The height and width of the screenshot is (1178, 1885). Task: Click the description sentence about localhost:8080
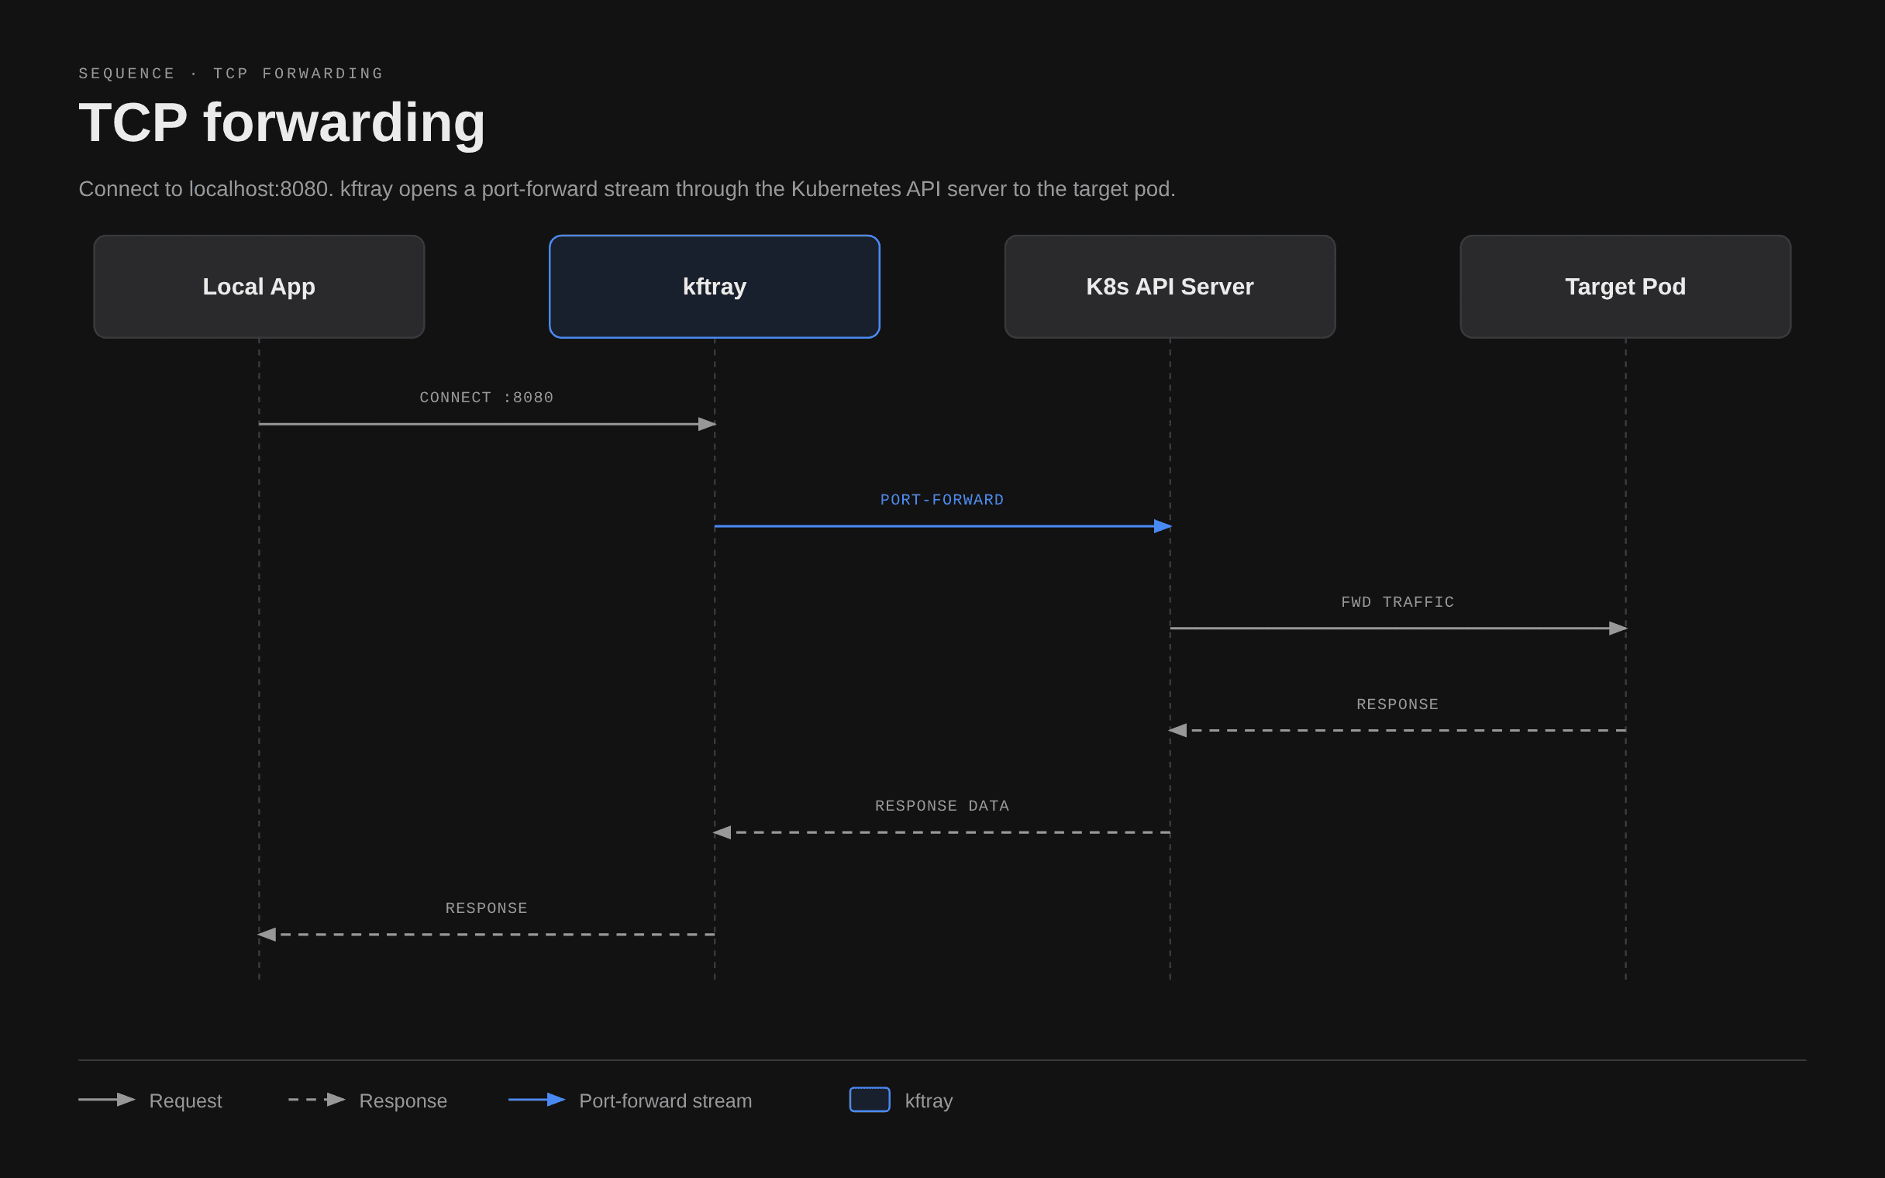point(627,188)
